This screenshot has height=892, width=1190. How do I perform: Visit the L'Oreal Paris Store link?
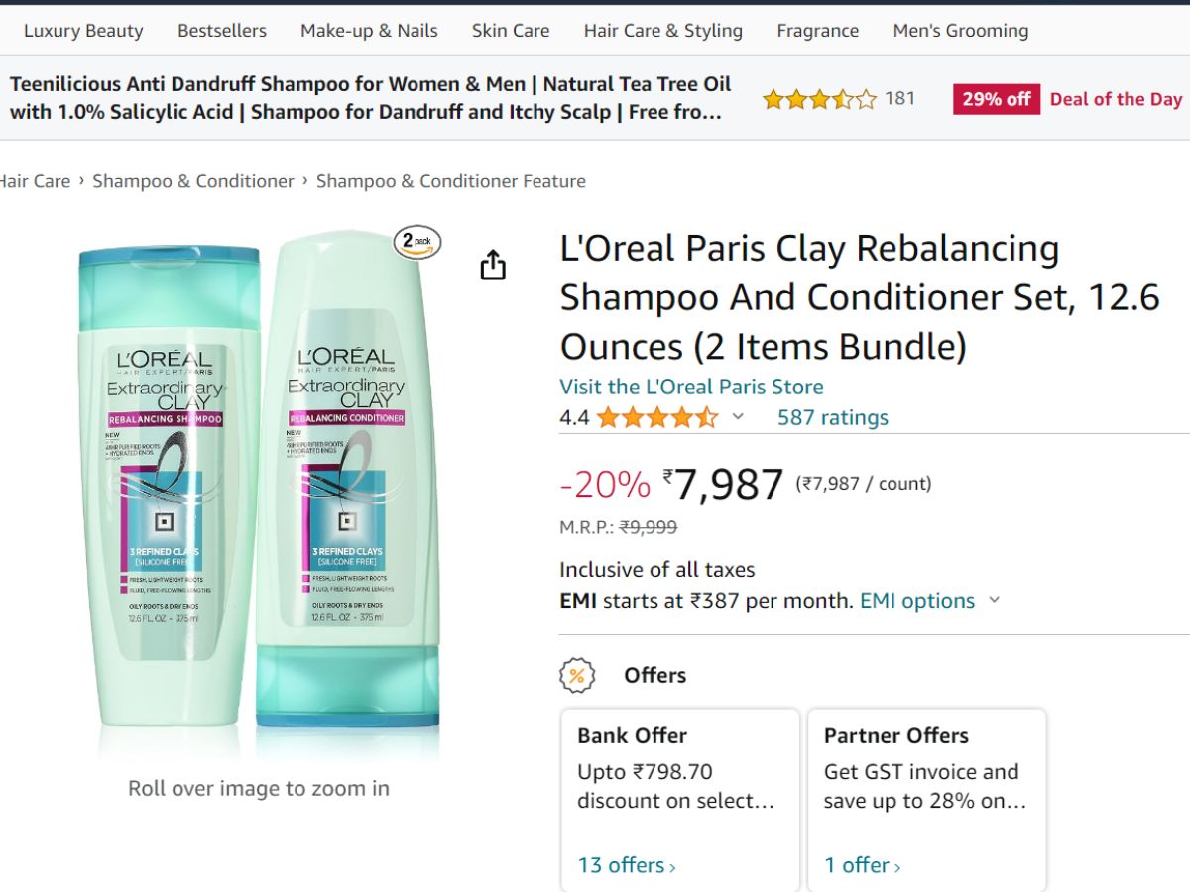point(690,387)
